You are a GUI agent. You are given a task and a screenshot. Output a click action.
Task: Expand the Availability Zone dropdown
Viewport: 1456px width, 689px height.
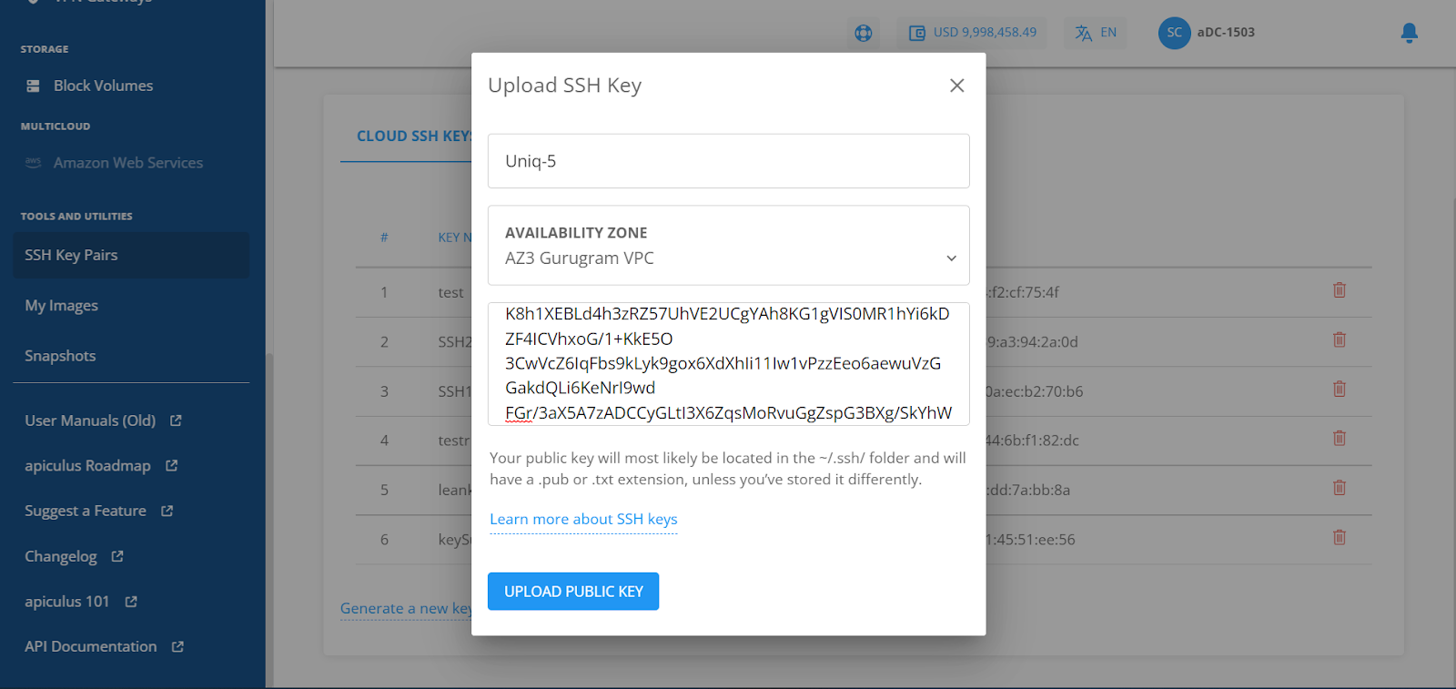(951, 258)
